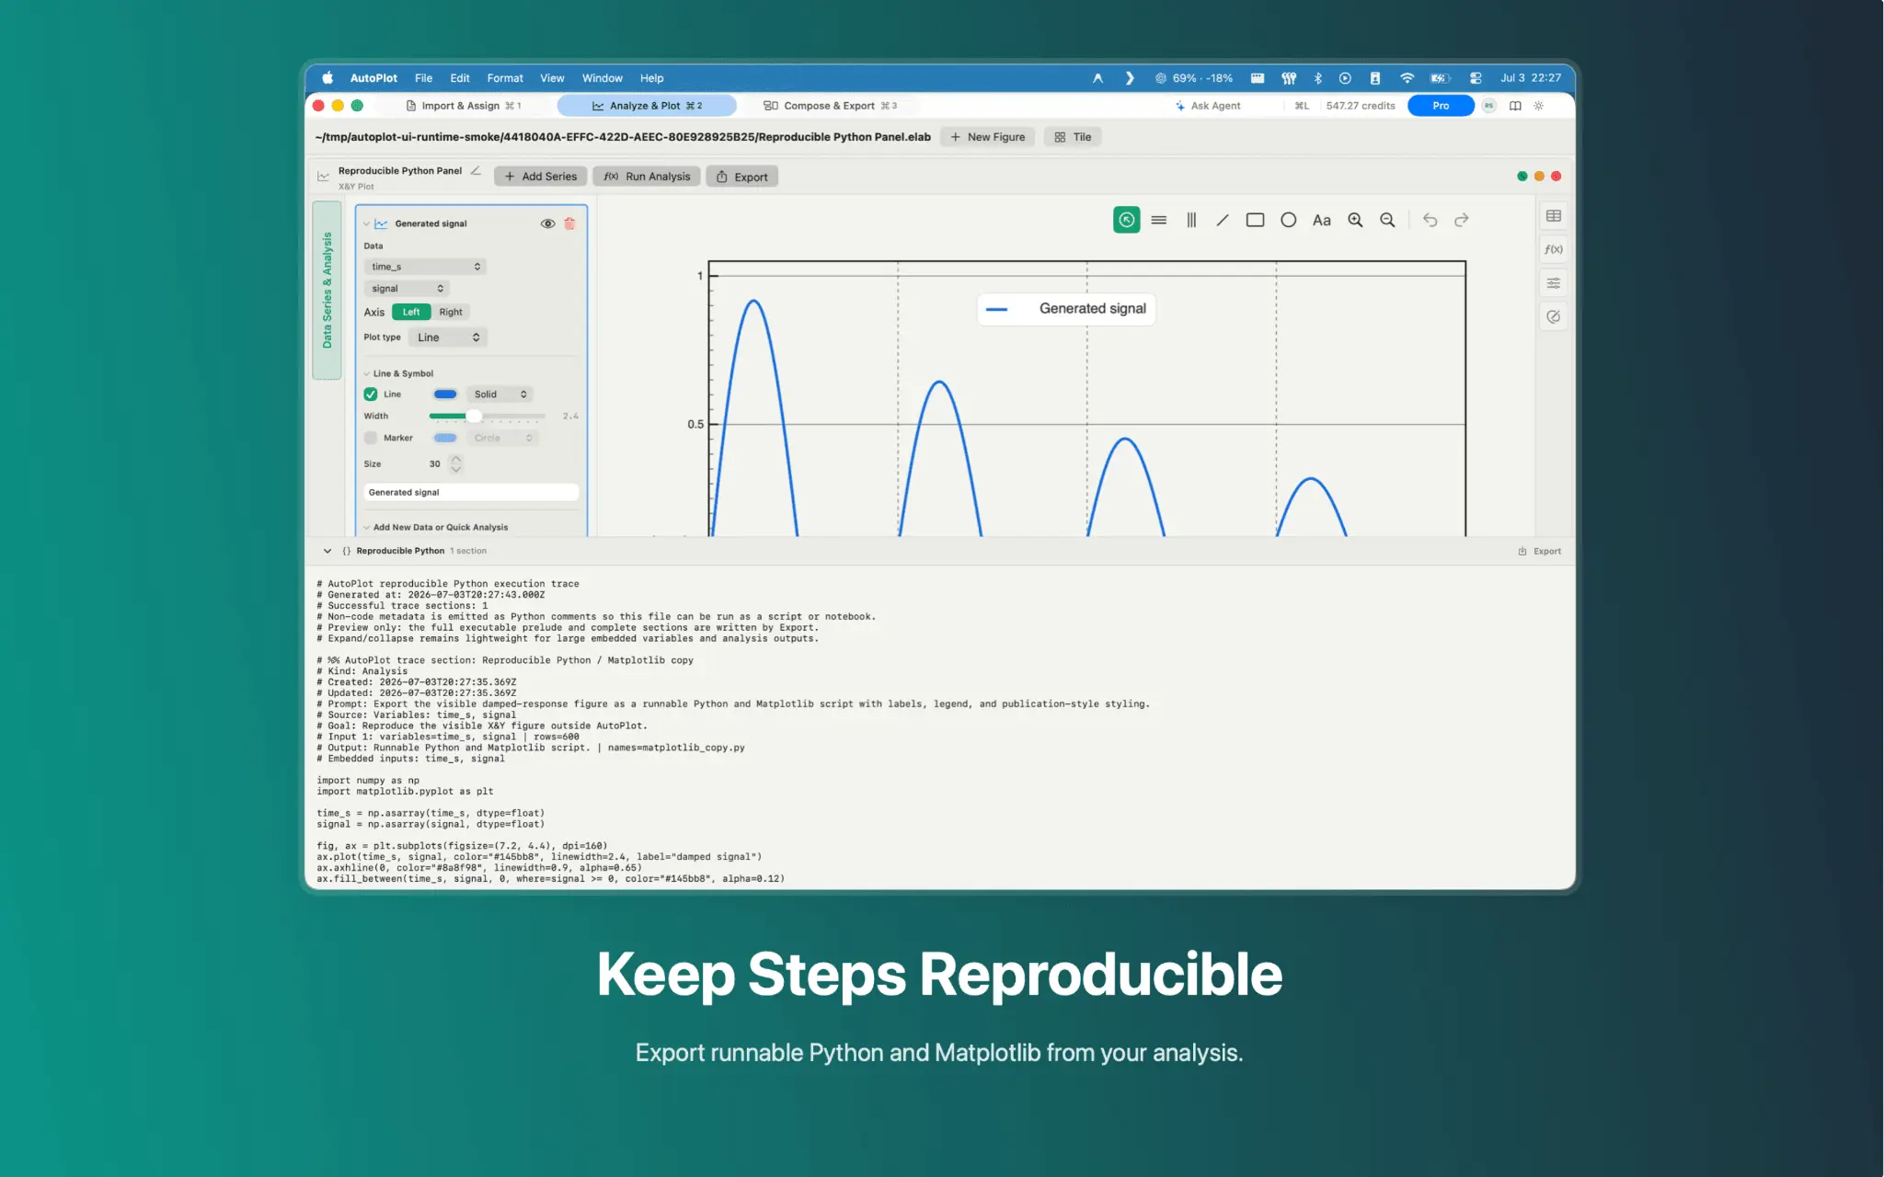Screen dimensions: 1884x1177
Task: Open the sliders settings side panel icon
Action: click(1554, 283)
